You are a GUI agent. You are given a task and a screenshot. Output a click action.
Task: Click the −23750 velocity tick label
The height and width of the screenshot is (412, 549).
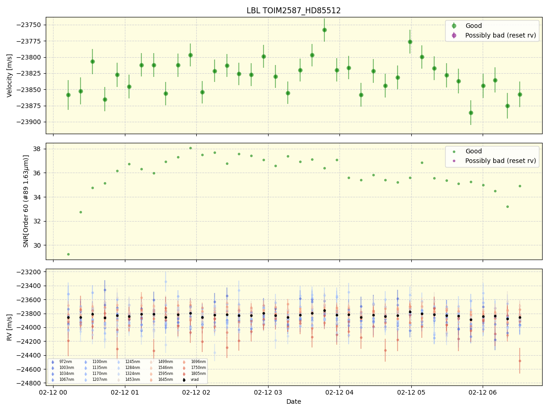pos(29,25)
